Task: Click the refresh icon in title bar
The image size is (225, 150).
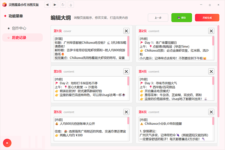Action: (63, 5)
